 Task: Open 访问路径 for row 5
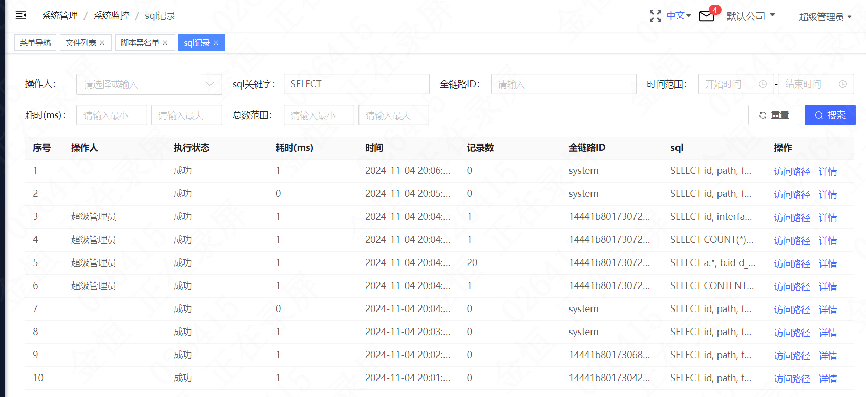coord(792,264)
